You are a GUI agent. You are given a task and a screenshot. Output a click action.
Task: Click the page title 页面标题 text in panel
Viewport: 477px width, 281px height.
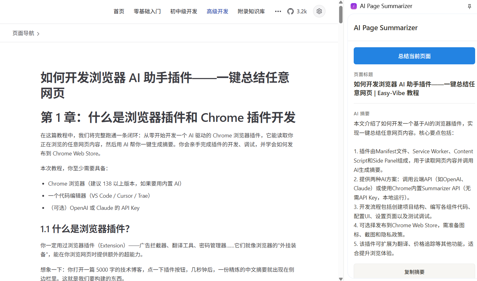[x=363, y=74]
